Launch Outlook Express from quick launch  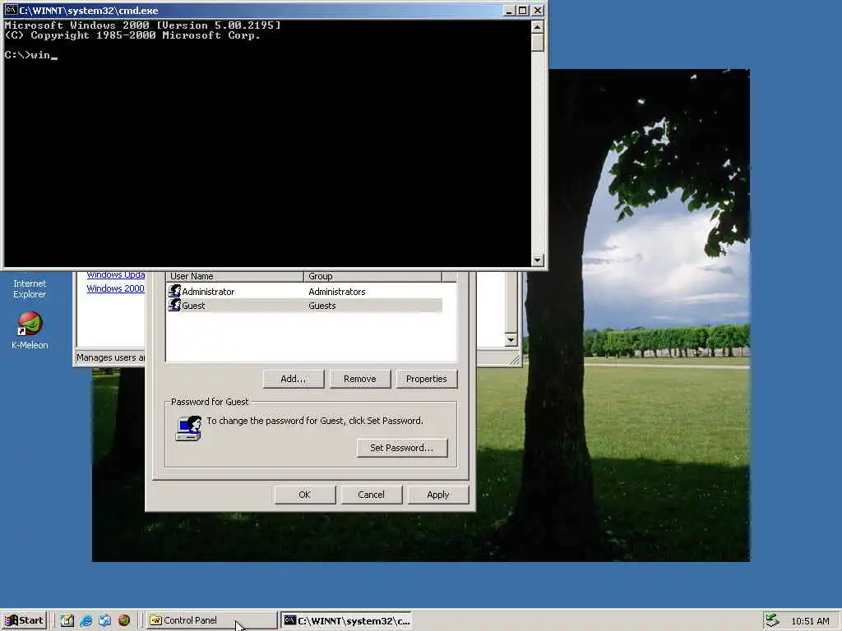coord(104,620)
